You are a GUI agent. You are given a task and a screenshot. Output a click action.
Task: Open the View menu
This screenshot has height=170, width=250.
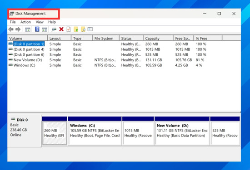click(40, 22)
